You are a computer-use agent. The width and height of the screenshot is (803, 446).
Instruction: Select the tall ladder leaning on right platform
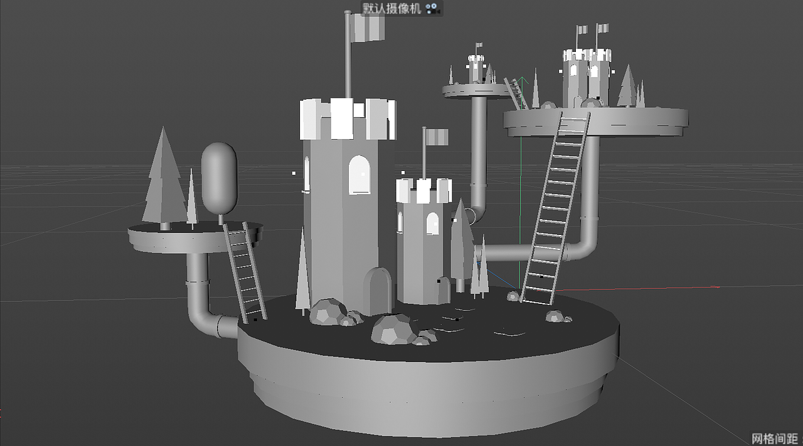pos(556,208)
